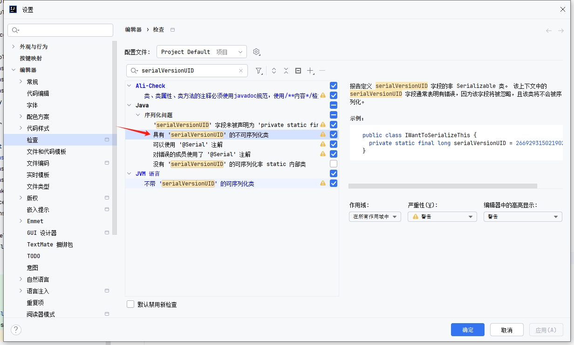
Task: Clear the serialVersionUID search text
Action: coord(240,71)
